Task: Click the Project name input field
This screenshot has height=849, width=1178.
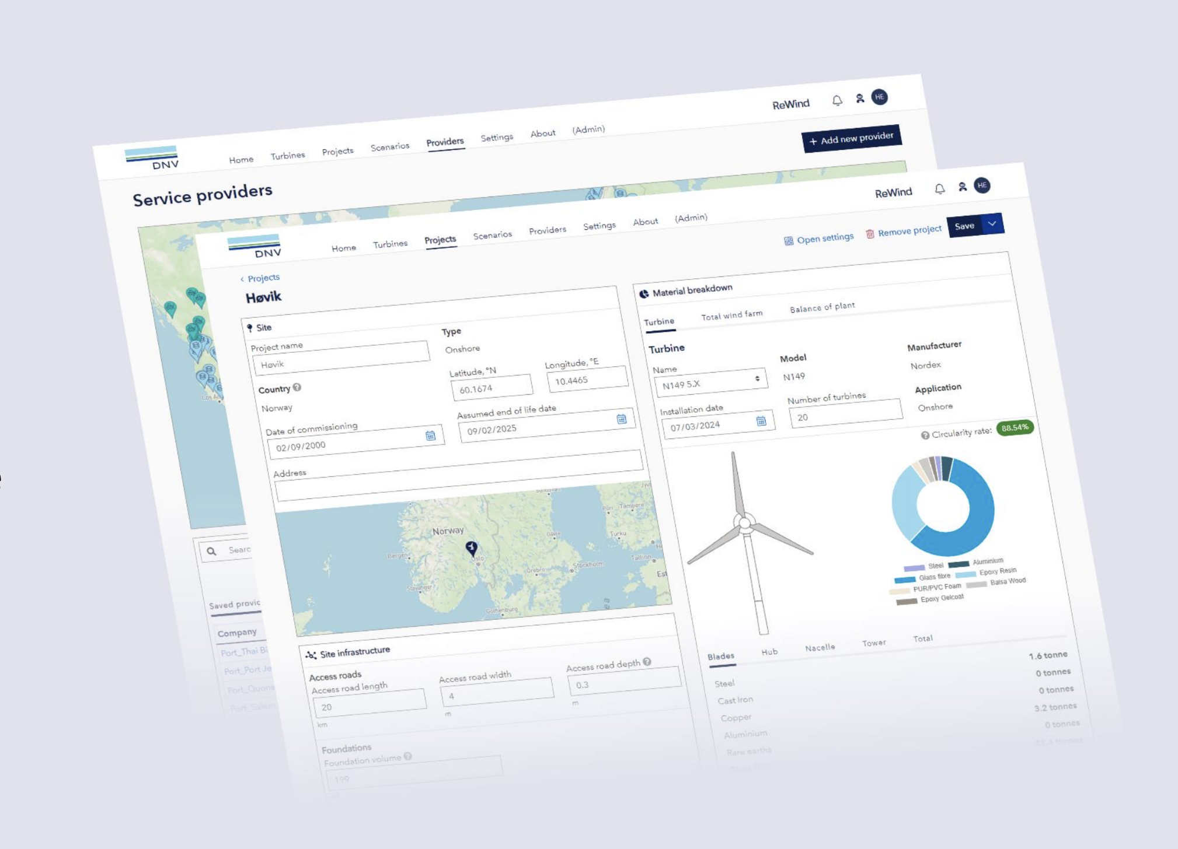Action: [341, 358]
